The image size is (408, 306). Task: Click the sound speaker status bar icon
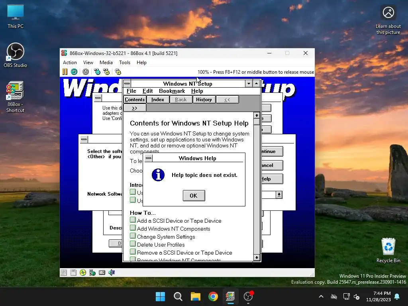[x=112, y=273]
